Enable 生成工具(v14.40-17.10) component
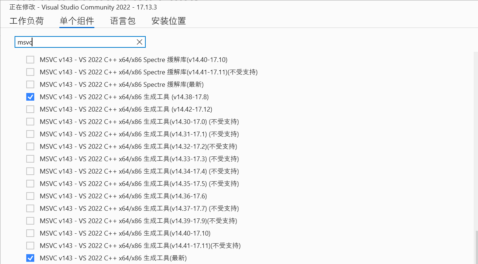 point(30,233)
